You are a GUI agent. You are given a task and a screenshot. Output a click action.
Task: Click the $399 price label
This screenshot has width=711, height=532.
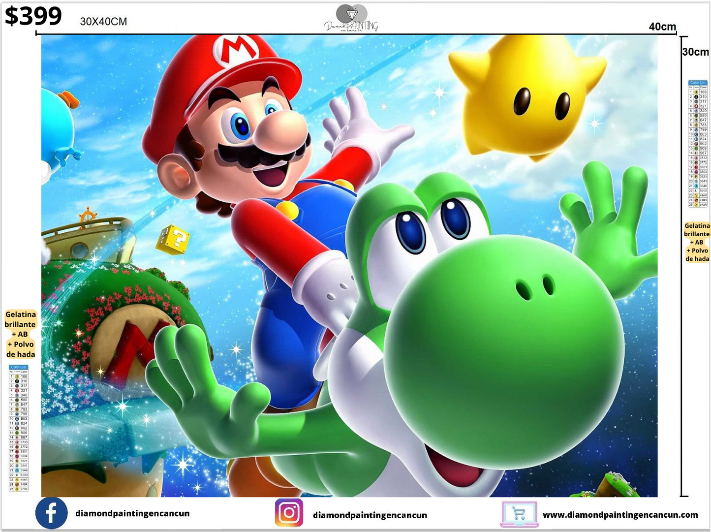point(33,16)
